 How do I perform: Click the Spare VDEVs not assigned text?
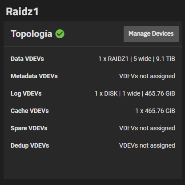[x=147, y=128]
